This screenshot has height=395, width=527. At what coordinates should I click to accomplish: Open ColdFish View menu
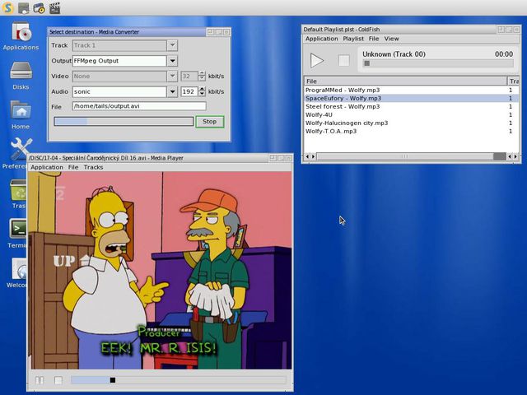pyautogui.click(x=392, y=39)
